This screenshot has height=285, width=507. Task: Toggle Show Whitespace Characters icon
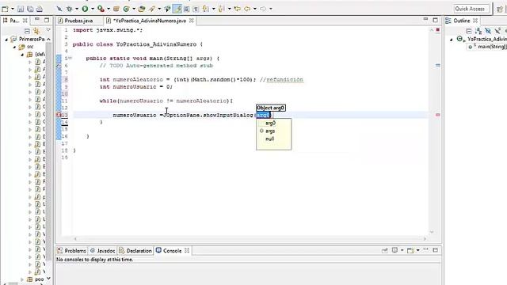[x=196, y=9]
